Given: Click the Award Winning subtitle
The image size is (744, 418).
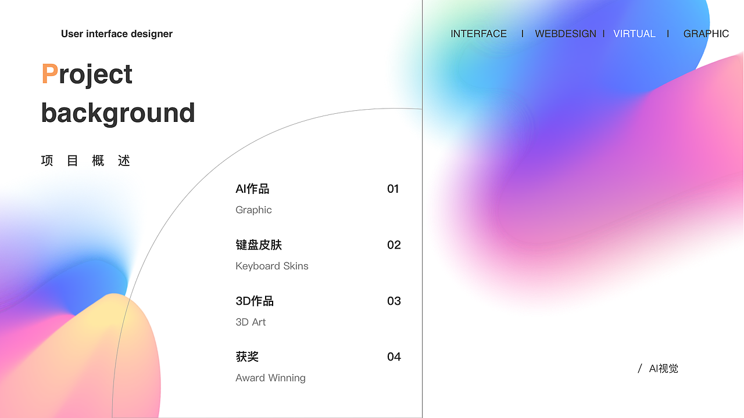Looking at the screenshot, I should click(270, 378).
